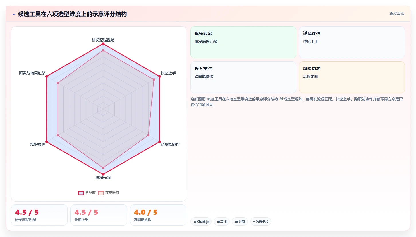The image size is (416, 237).
Task: Click the 流程定制 radar axis label
Action: tap(103, 178)
